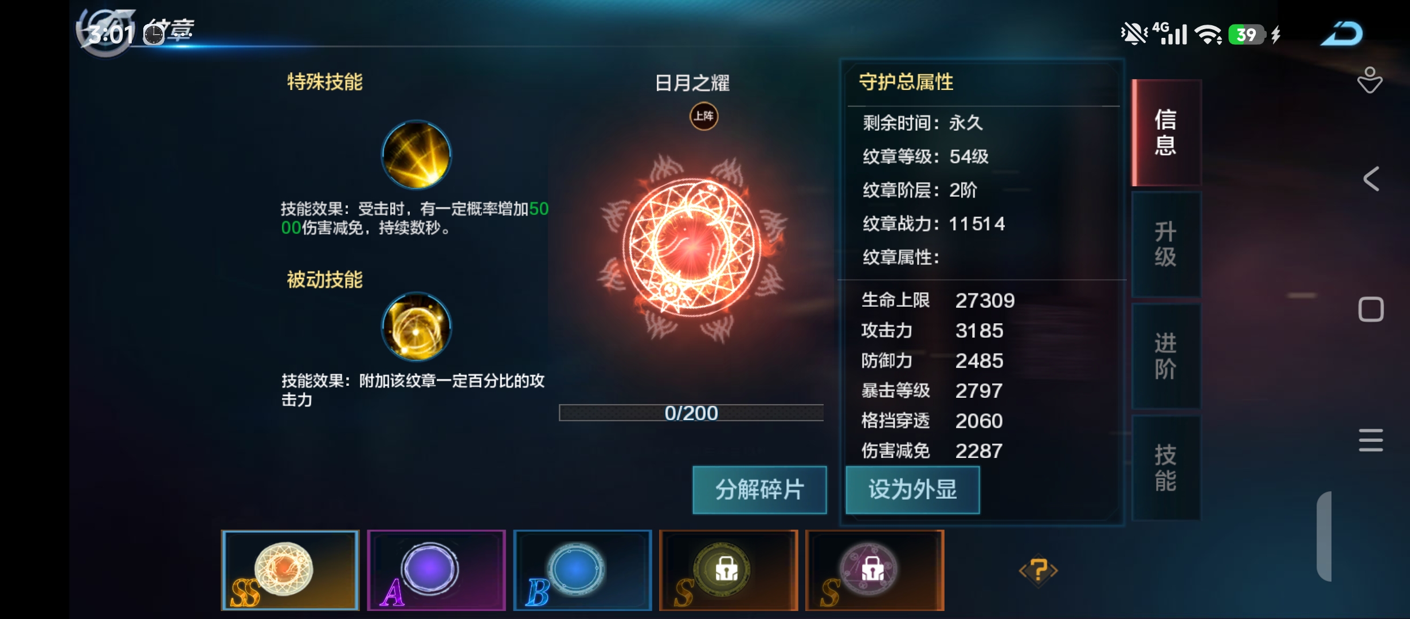The image size is (1410, 619).
Task: Tap the locked green S-grade emblem
Action: coord(728,570)
